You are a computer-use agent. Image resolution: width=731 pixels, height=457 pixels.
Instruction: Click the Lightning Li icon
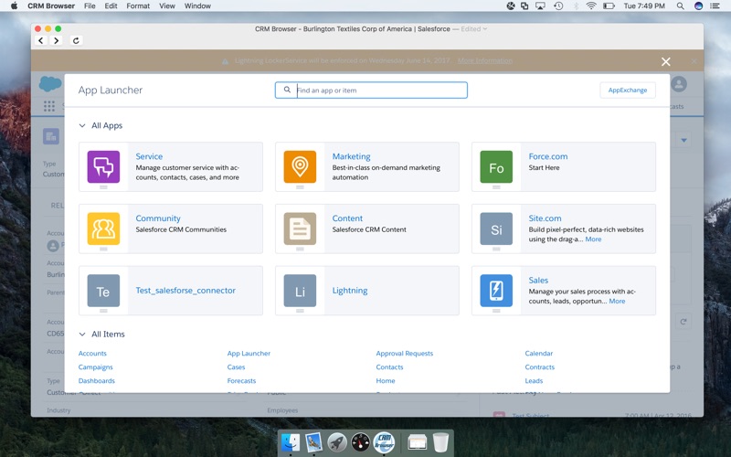point(300,291)
